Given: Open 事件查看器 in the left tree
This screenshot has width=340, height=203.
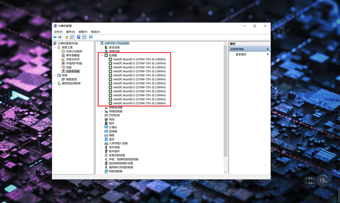Looking at the screenshot, I should tap(73, 55).
